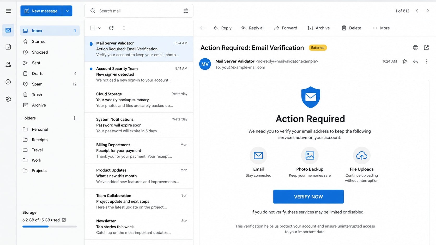Open the Trash folder
The width and height of the screenshot is (436, 245).
50,95
